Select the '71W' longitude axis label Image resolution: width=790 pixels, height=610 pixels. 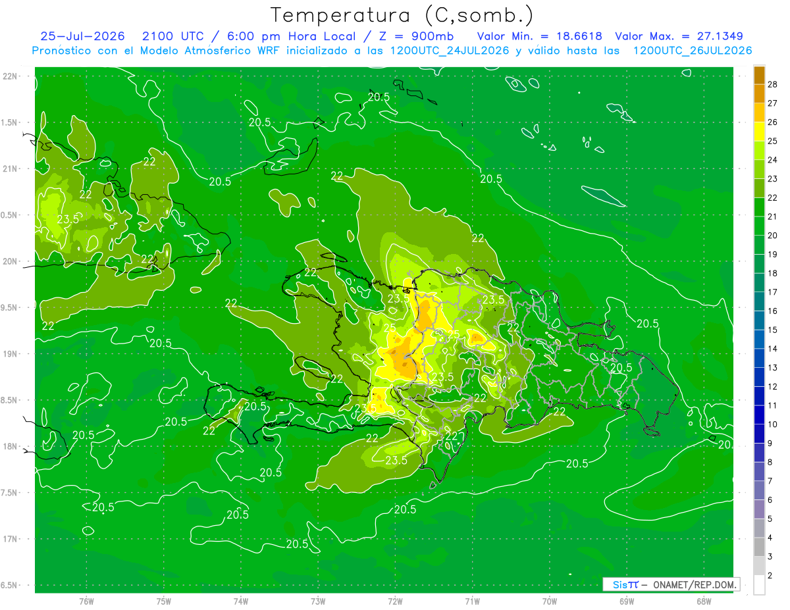(x=472, y=601)
